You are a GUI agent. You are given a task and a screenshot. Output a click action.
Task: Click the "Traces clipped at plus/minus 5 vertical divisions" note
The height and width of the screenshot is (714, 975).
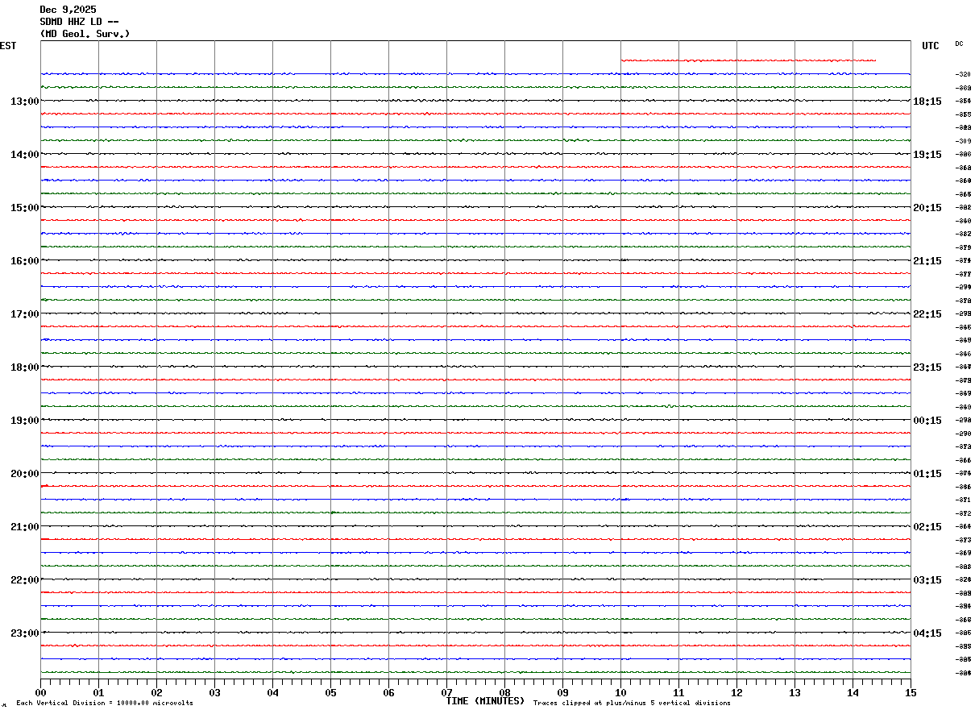[632, 704]
